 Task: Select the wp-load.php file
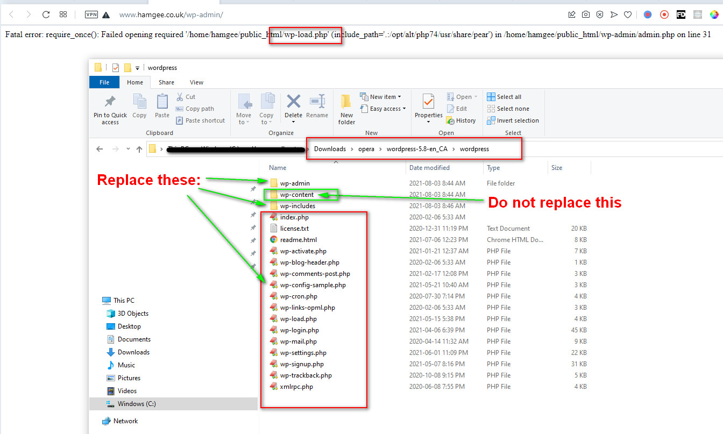[298, 319]
